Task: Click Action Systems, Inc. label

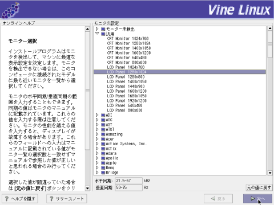Action: 126,144
